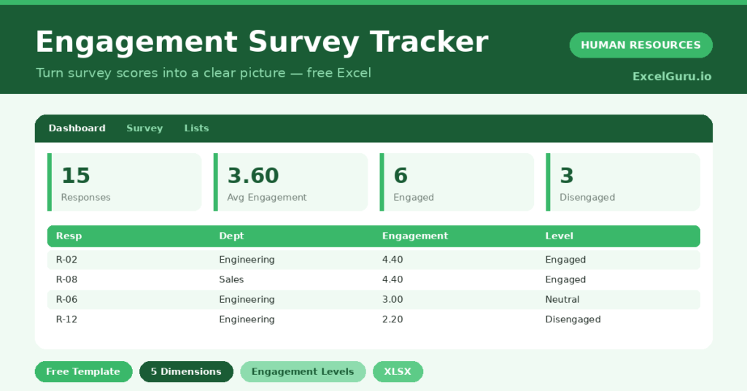Select the Neutral level cell
The image size is (747, 391).
[562, 300]
